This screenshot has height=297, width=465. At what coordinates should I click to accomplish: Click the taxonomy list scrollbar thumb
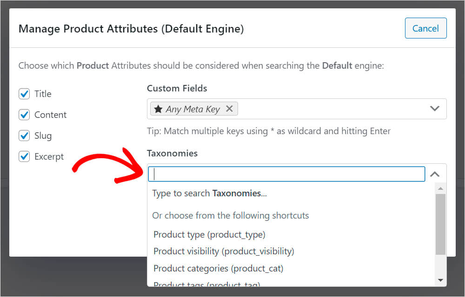pos(441,224)
